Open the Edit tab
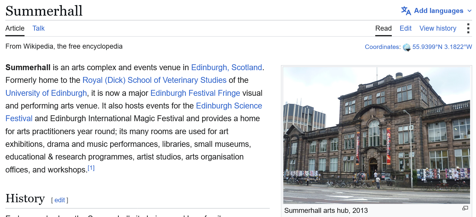The height and width of the screenshot is (217, 476). [x=405, y=28]
